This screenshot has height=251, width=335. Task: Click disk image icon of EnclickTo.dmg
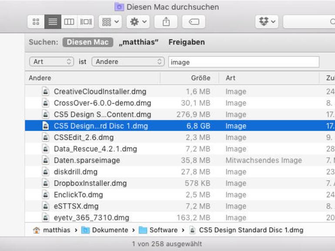point(46,195)
